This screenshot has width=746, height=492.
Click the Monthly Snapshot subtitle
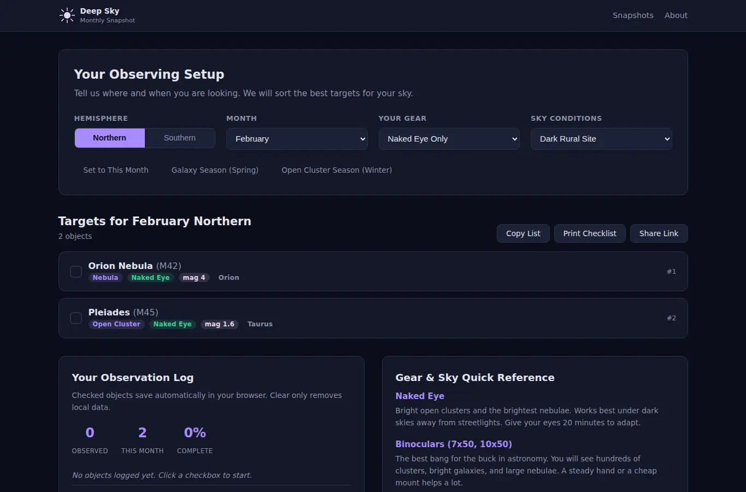(108, 20)
